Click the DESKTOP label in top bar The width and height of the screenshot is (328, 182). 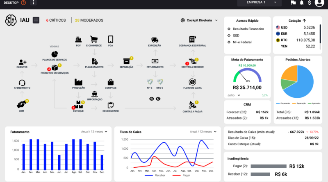[11, 3]
